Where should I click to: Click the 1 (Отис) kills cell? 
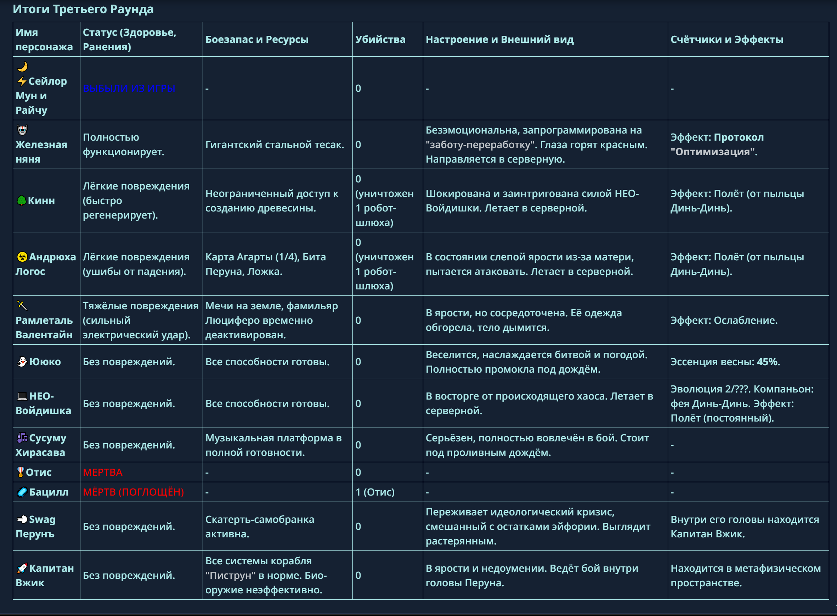click(x=375, y=492)
